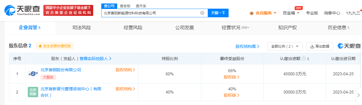Click the 天眼一下 search button

point(218,13)
